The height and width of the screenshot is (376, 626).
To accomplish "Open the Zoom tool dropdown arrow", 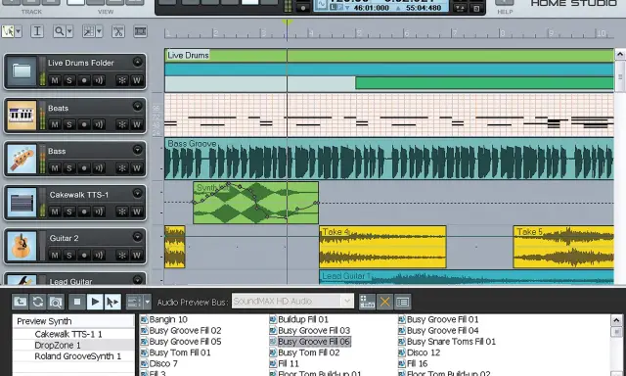I will pyautogui.click(x=69, y=31).
